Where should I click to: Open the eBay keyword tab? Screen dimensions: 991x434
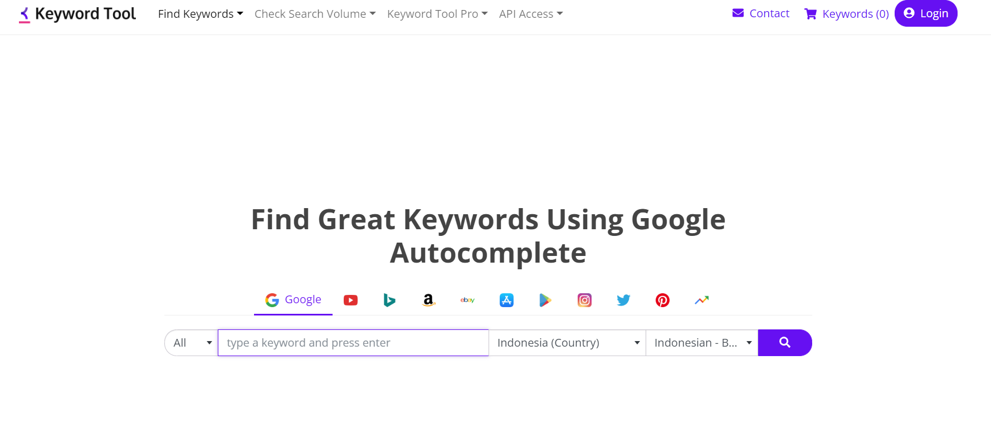[467, 300]
